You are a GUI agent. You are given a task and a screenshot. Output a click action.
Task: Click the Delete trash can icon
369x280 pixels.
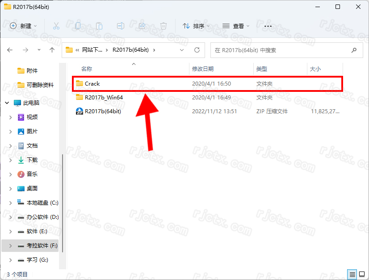164,26
